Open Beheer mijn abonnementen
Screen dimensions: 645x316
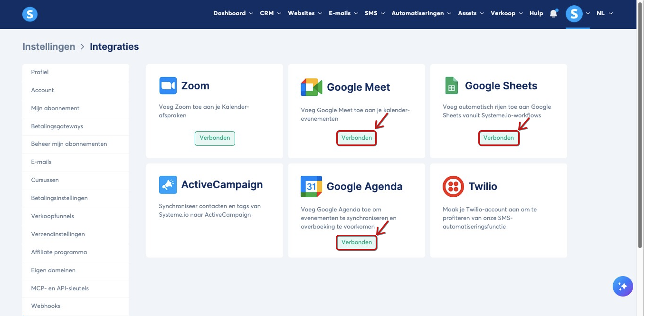coord(76,144)
